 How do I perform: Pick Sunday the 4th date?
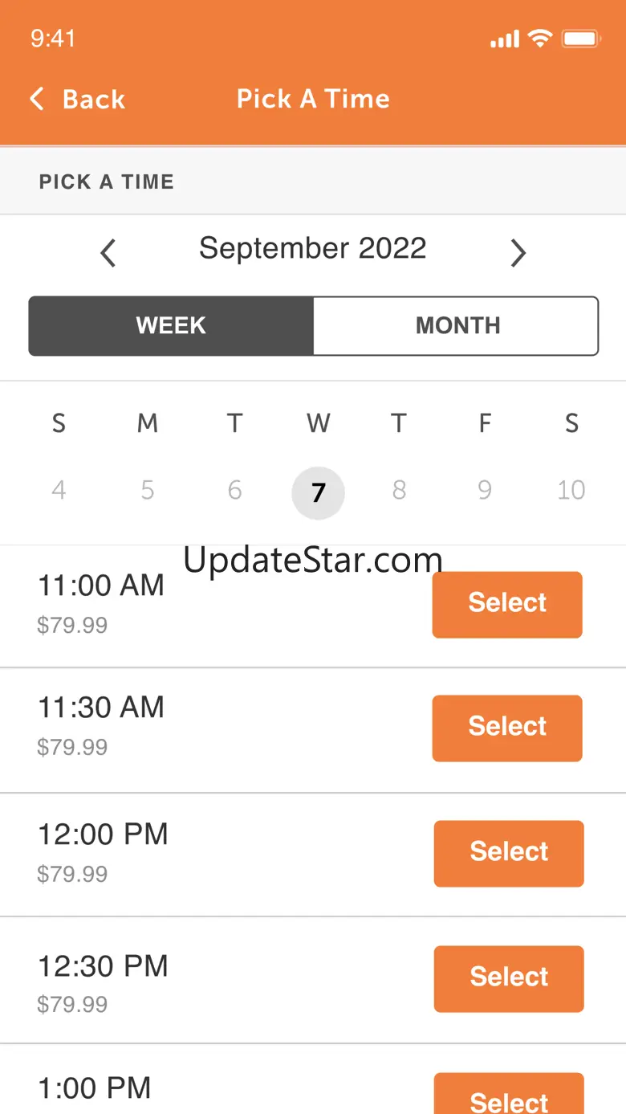click(x=59, y=490)
